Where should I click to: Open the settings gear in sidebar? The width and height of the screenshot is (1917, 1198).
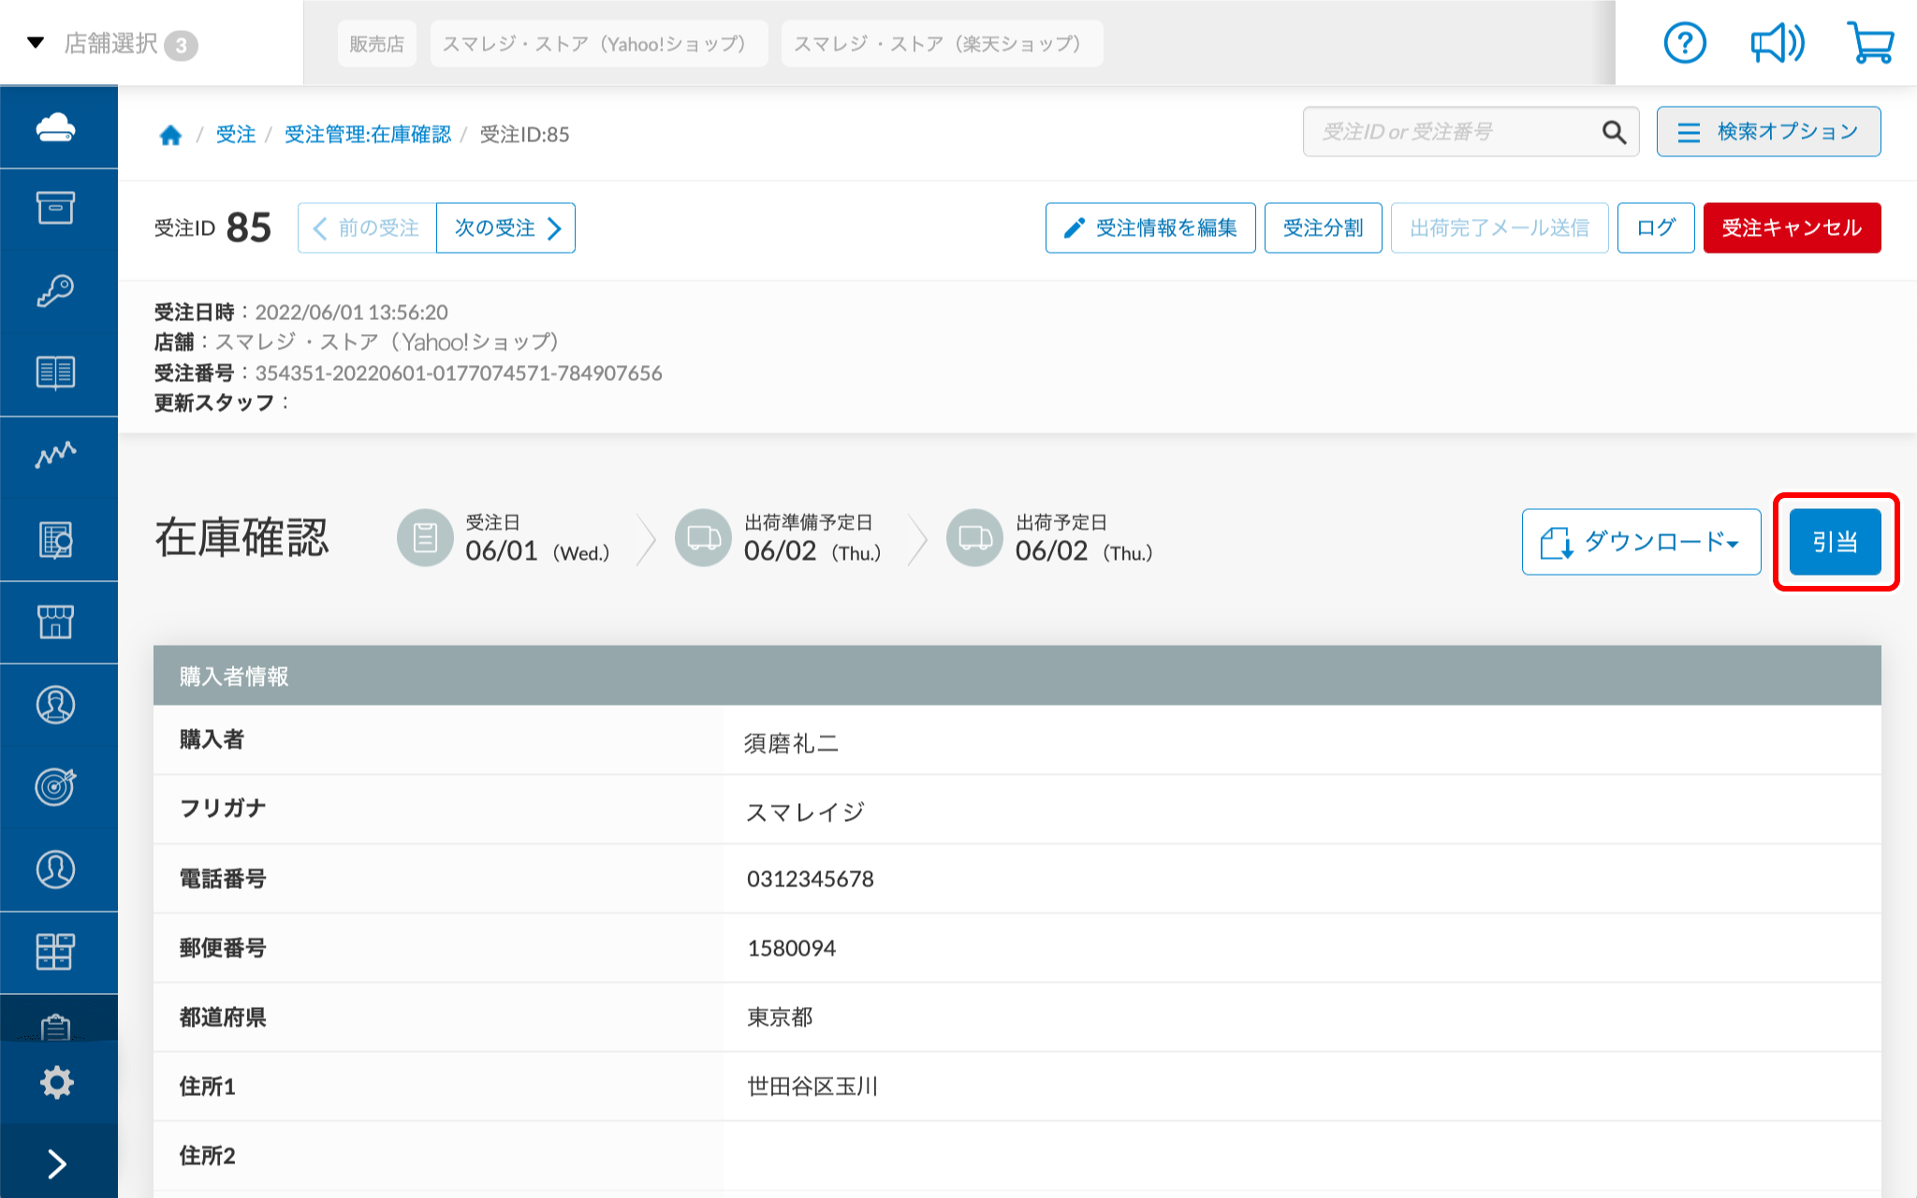click(x=56, y=1082)
